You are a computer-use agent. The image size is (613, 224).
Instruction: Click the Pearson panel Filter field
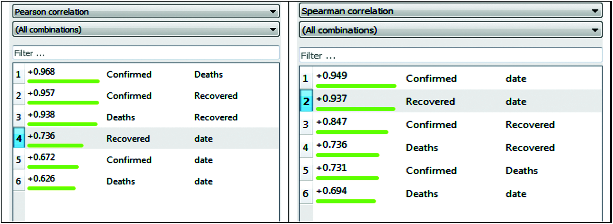tap(146, 53)
